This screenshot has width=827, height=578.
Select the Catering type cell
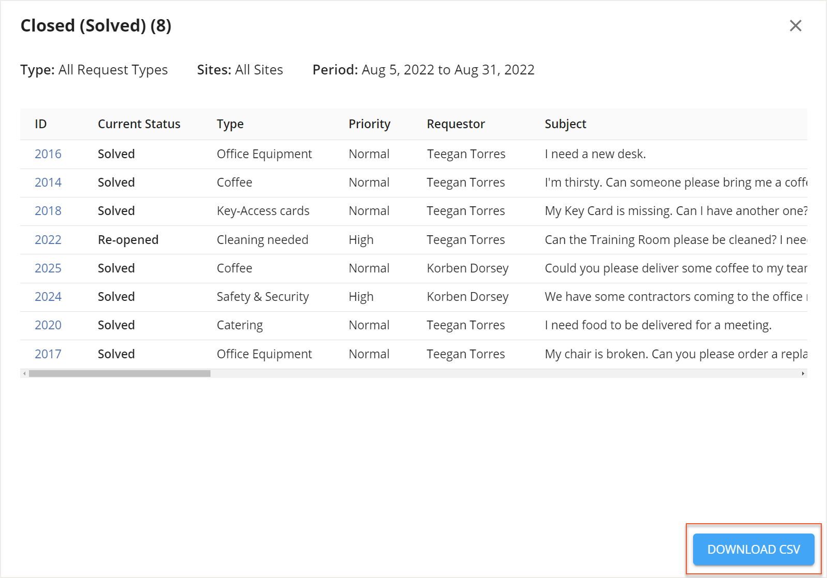pos(239,325)
